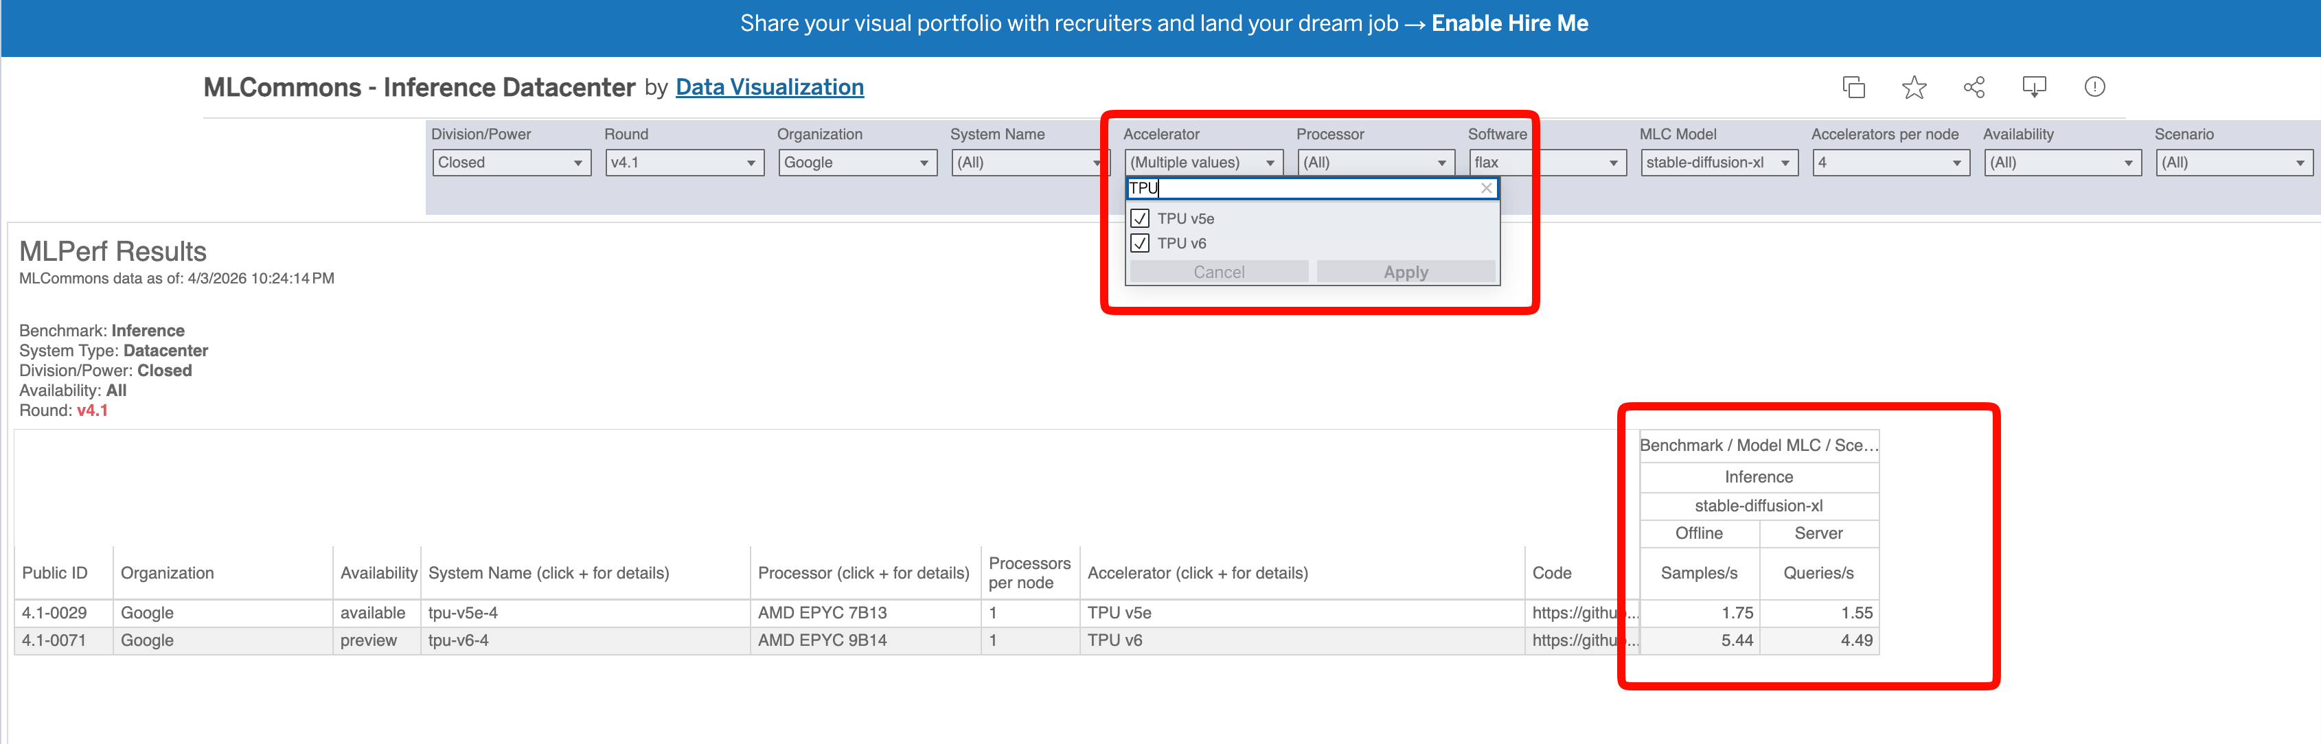Open the tpu-v5e-4 row code link
The height and width of the screenshot is (744, 2321).
tap(1583, 614)
